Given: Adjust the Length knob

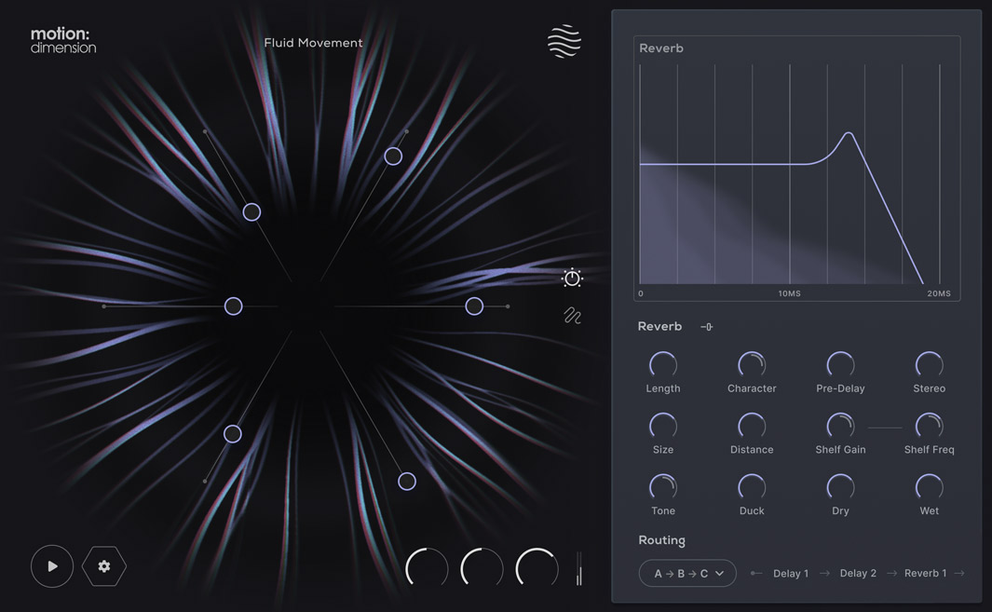Looking at the screenshot, I should 662,365.
